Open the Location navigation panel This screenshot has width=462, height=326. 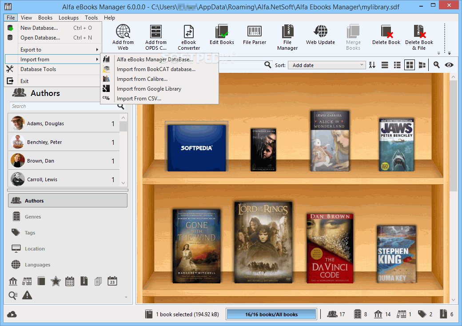(x=68, y=249)
